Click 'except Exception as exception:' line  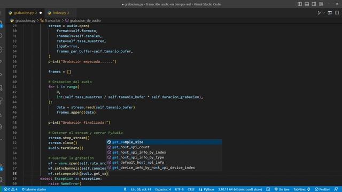pos(71,179)
